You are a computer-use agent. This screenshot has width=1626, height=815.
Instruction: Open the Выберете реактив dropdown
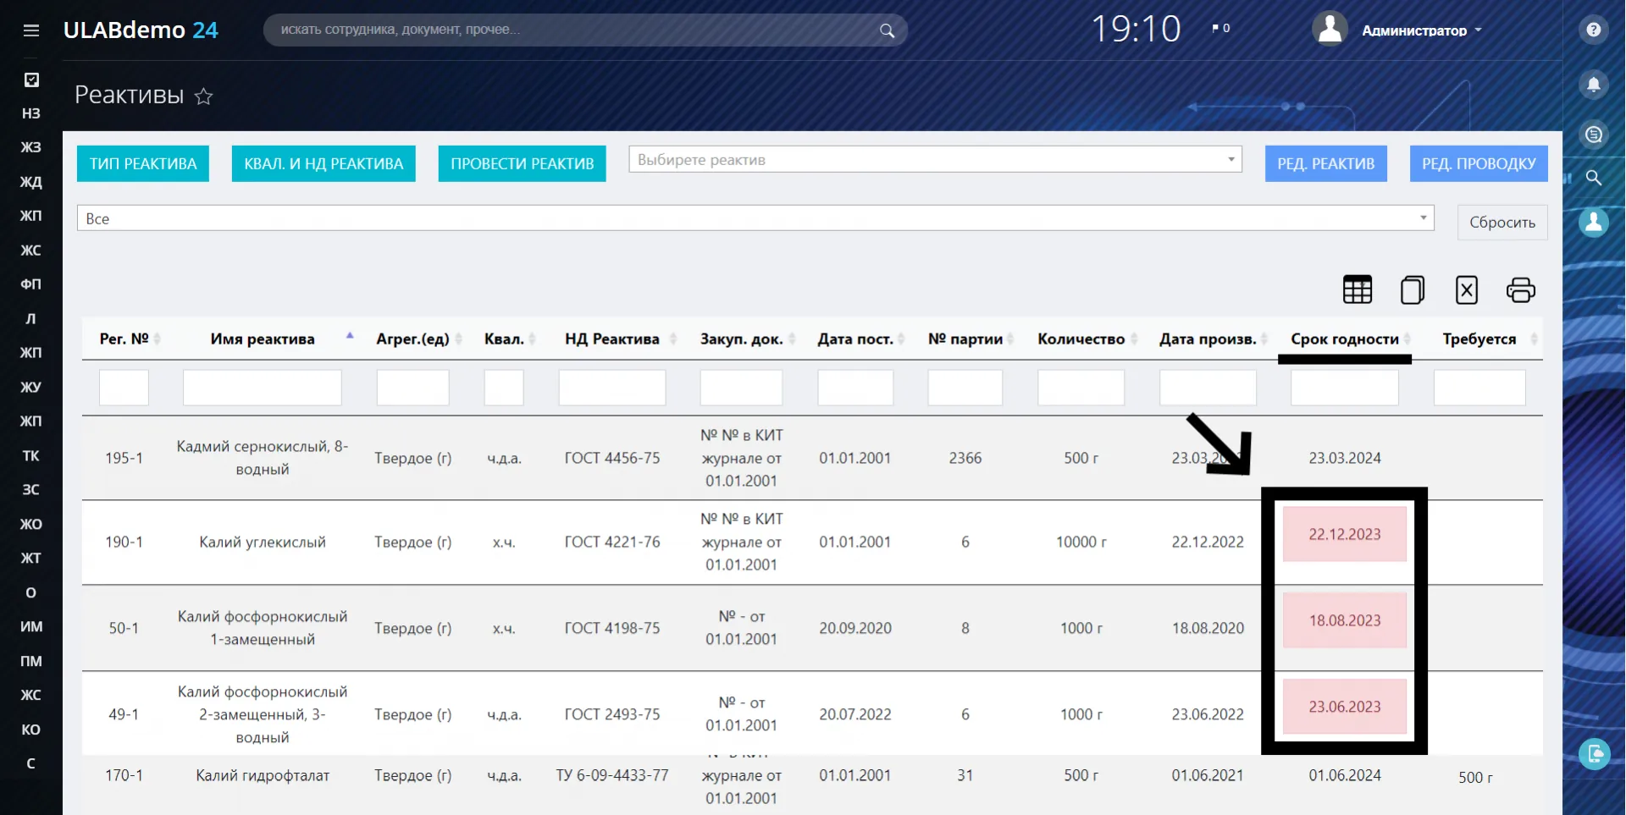coord(935,159)
